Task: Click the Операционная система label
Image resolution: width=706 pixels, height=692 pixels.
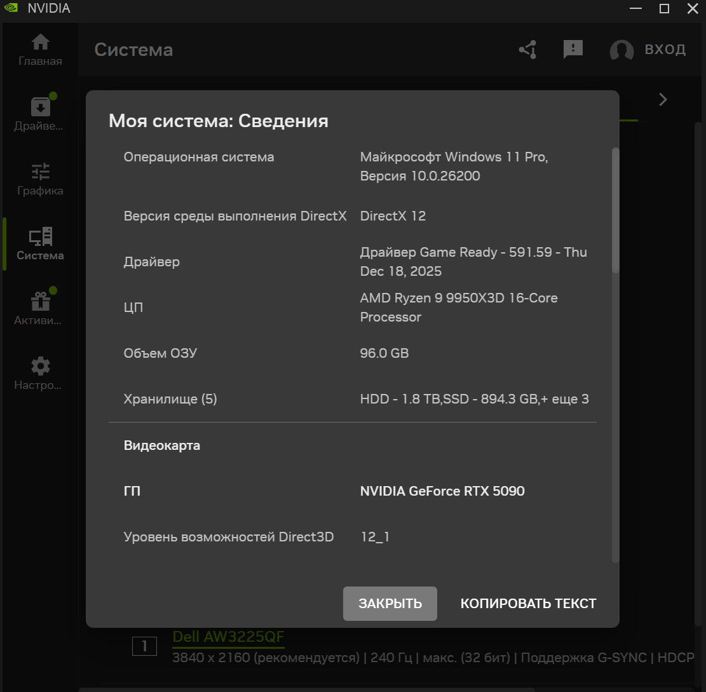Action: [x=198, y=157]
